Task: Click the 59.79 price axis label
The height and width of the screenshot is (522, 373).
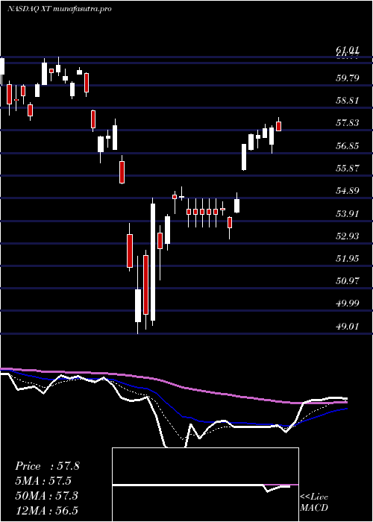Action: point(348,78)
